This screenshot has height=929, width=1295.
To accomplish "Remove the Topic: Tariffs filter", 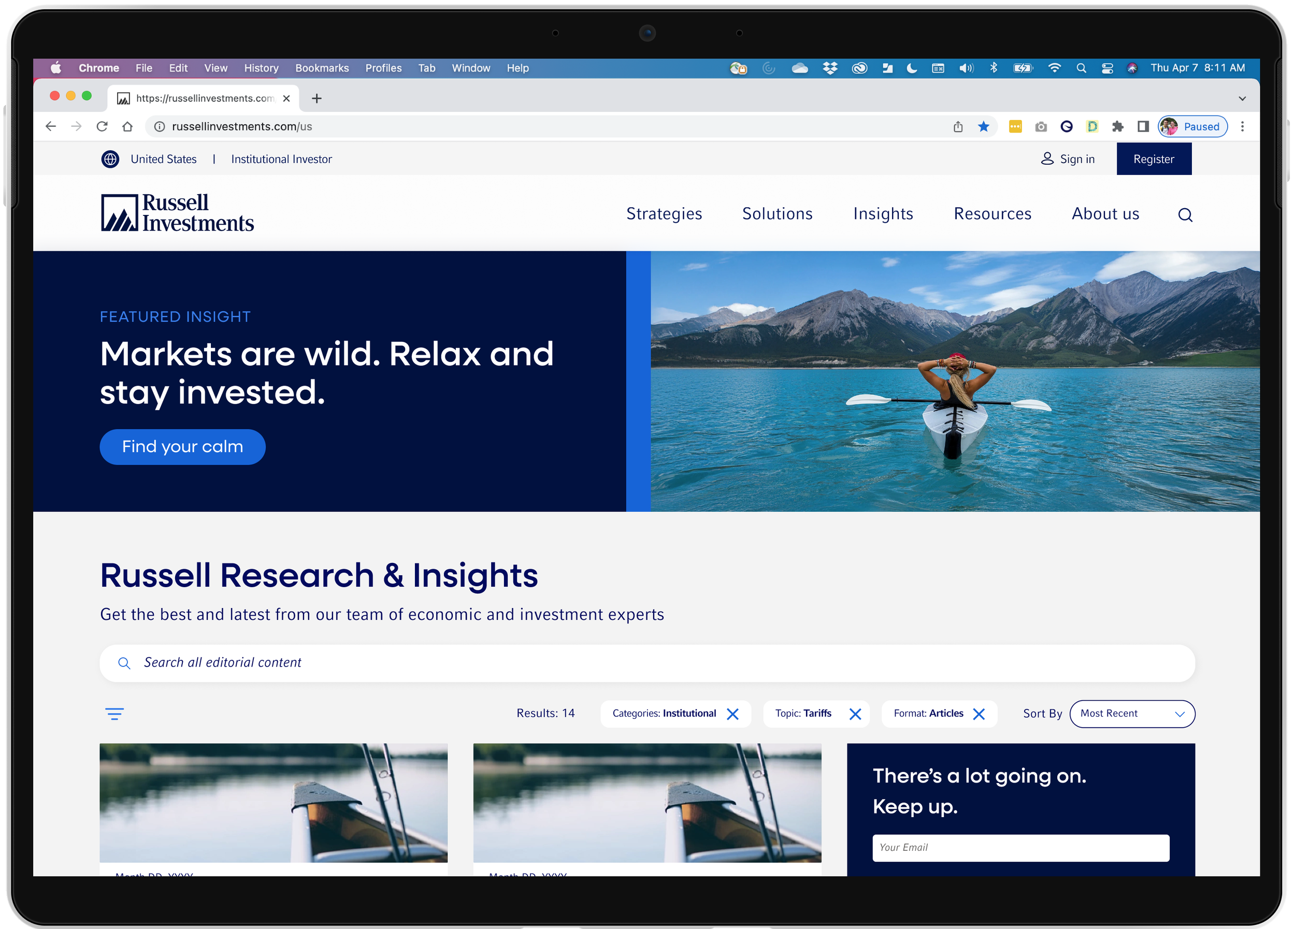I will tap(855, 714).
